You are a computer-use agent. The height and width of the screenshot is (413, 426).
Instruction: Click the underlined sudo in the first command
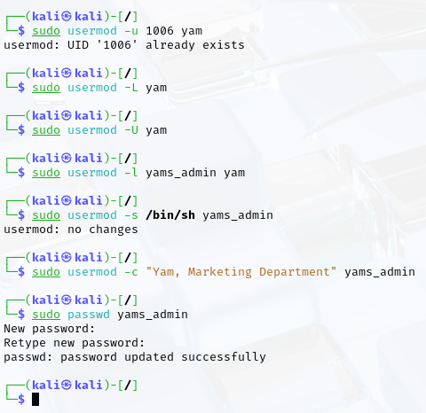click(x=46, y=31)
